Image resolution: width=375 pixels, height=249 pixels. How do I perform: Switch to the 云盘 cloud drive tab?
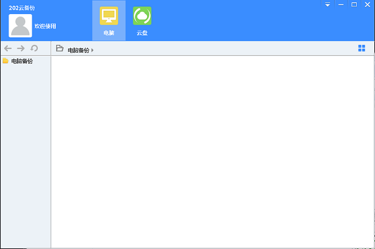(142, 20)
